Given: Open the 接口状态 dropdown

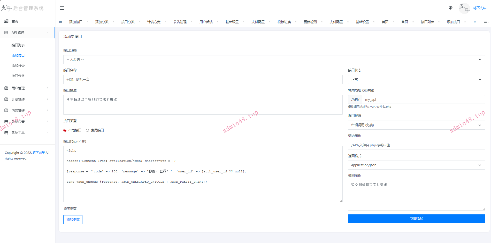Looking at the screenshot, I should click(x=416, y=80).
